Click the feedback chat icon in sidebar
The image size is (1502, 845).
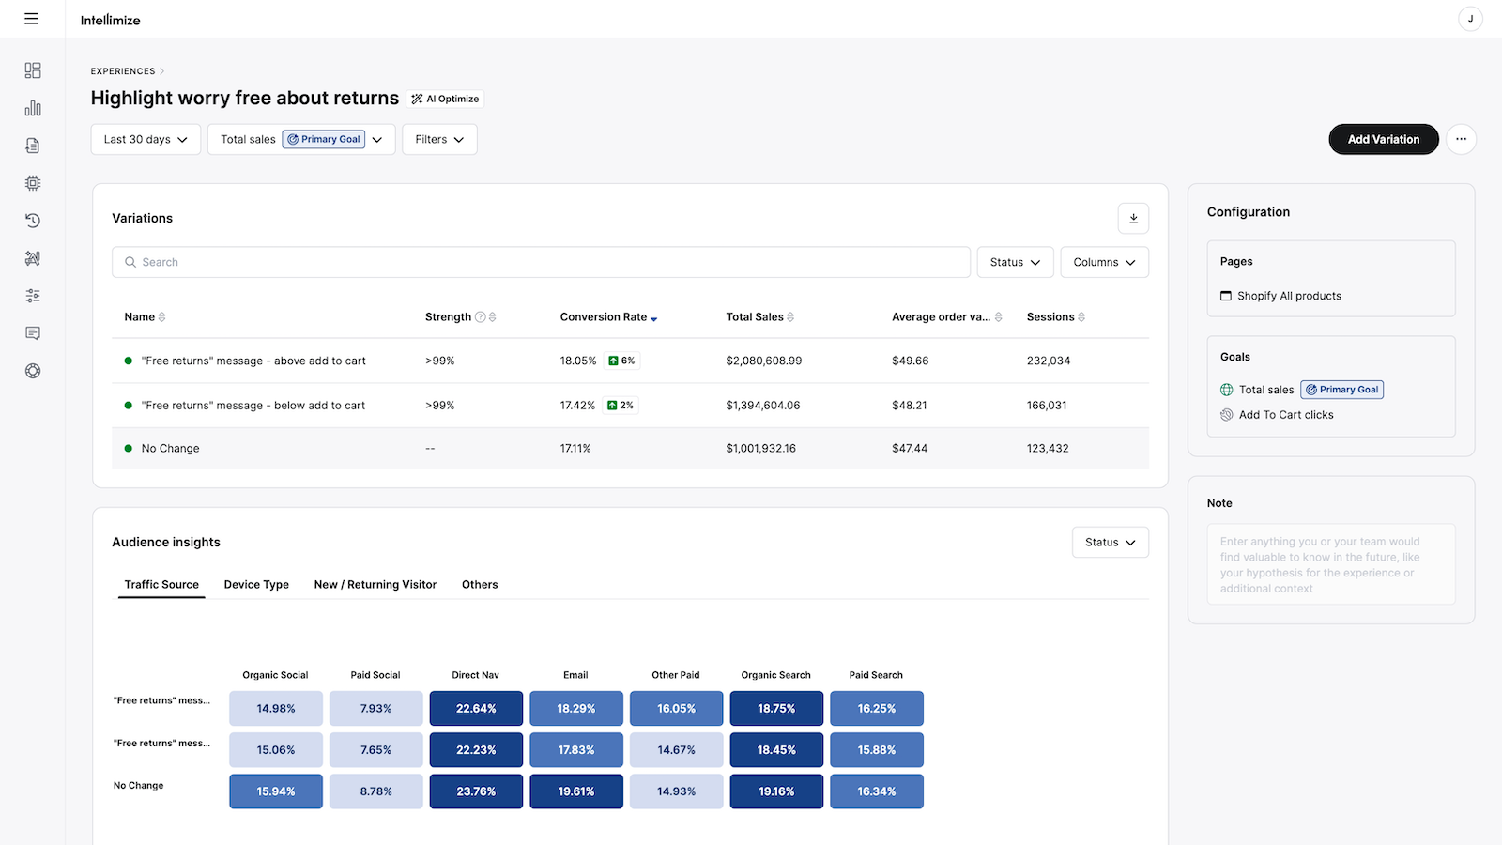33,333
